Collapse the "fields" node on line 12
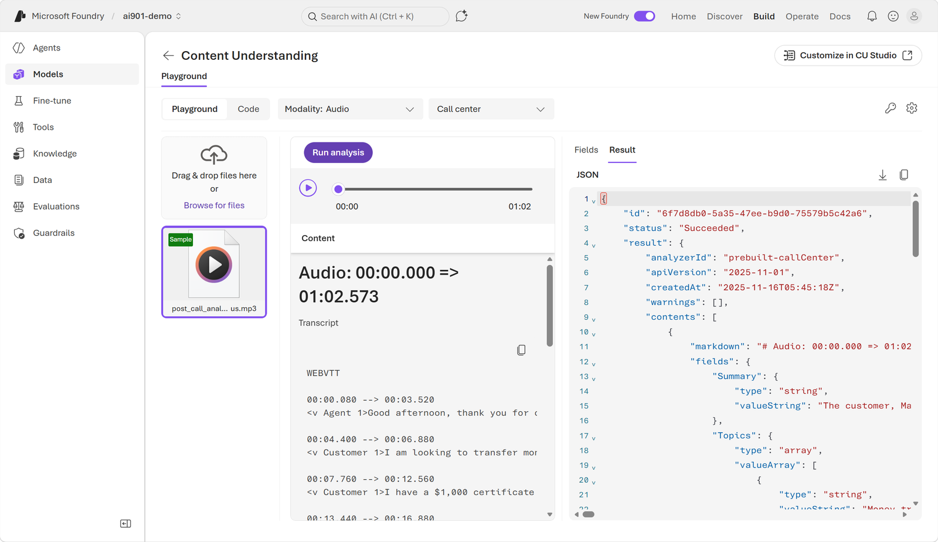Viewport: 938px width, 542px height. pyautogui.click(x=593, y=364)
